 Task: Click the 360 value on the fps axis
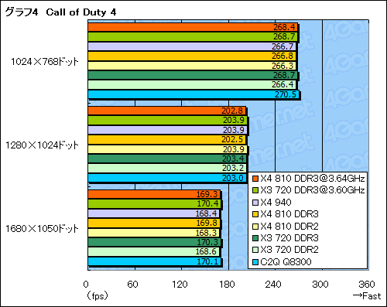pos(367,285)
